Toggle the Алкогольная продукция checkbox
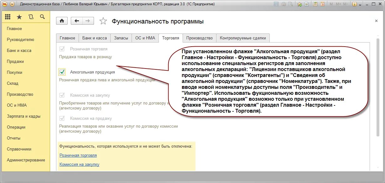This screenshot has height=183, width=385. 62,72
